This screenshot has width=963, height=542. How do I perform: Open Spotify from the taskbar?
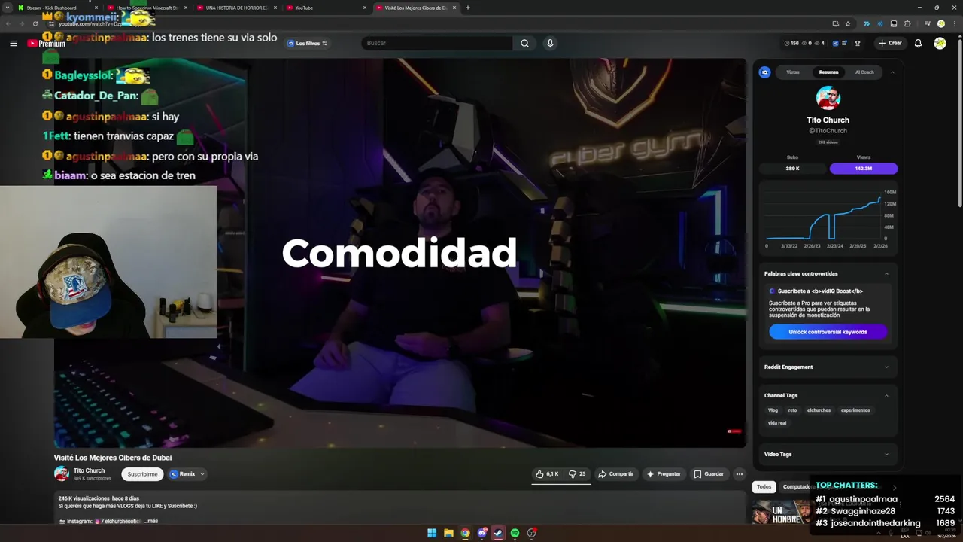tap(515, 533)
